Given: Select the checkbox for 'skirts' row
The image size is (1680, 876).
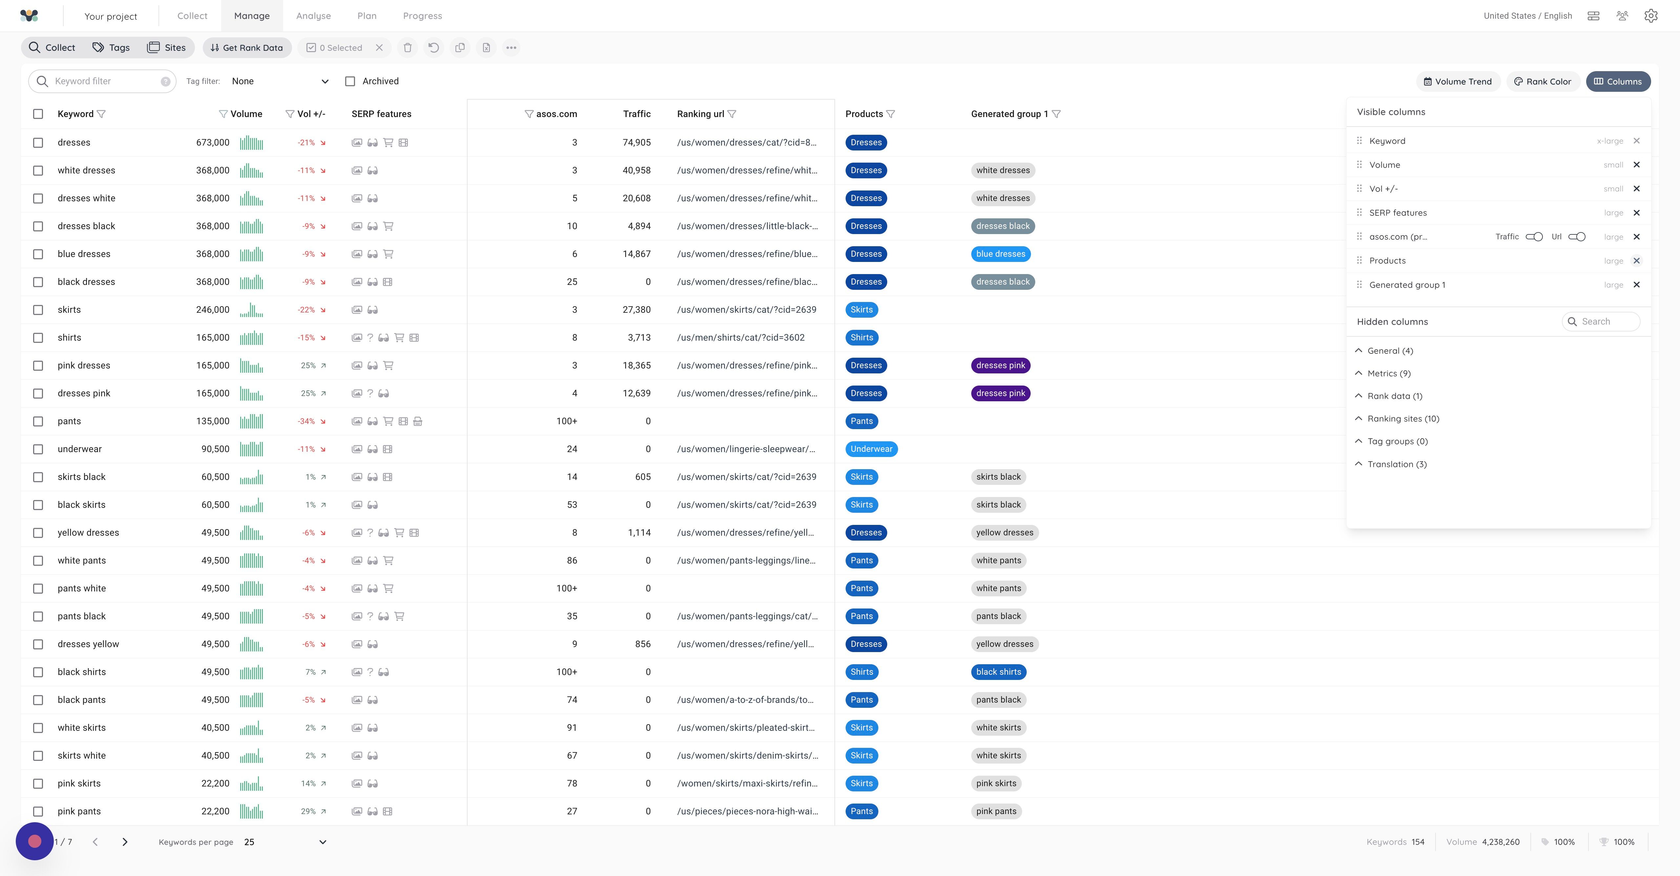Looking at the screenshot, I should tap(38, 310).
